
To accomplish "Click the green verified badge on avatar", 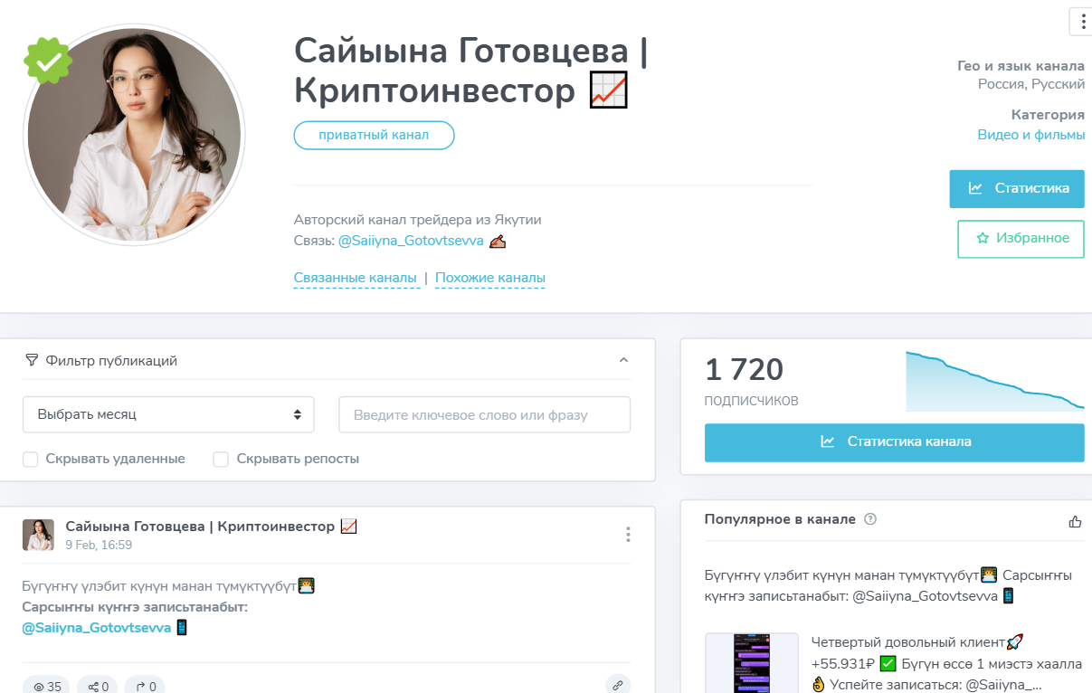I will click(x=48, y=61).
